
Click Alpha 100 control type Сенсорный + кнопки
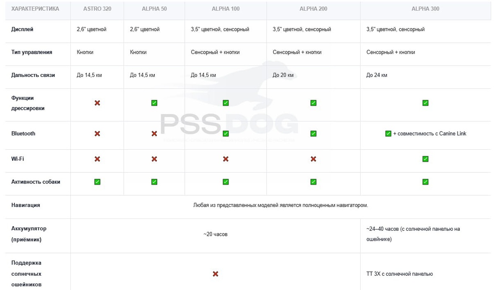coord(215,52)
